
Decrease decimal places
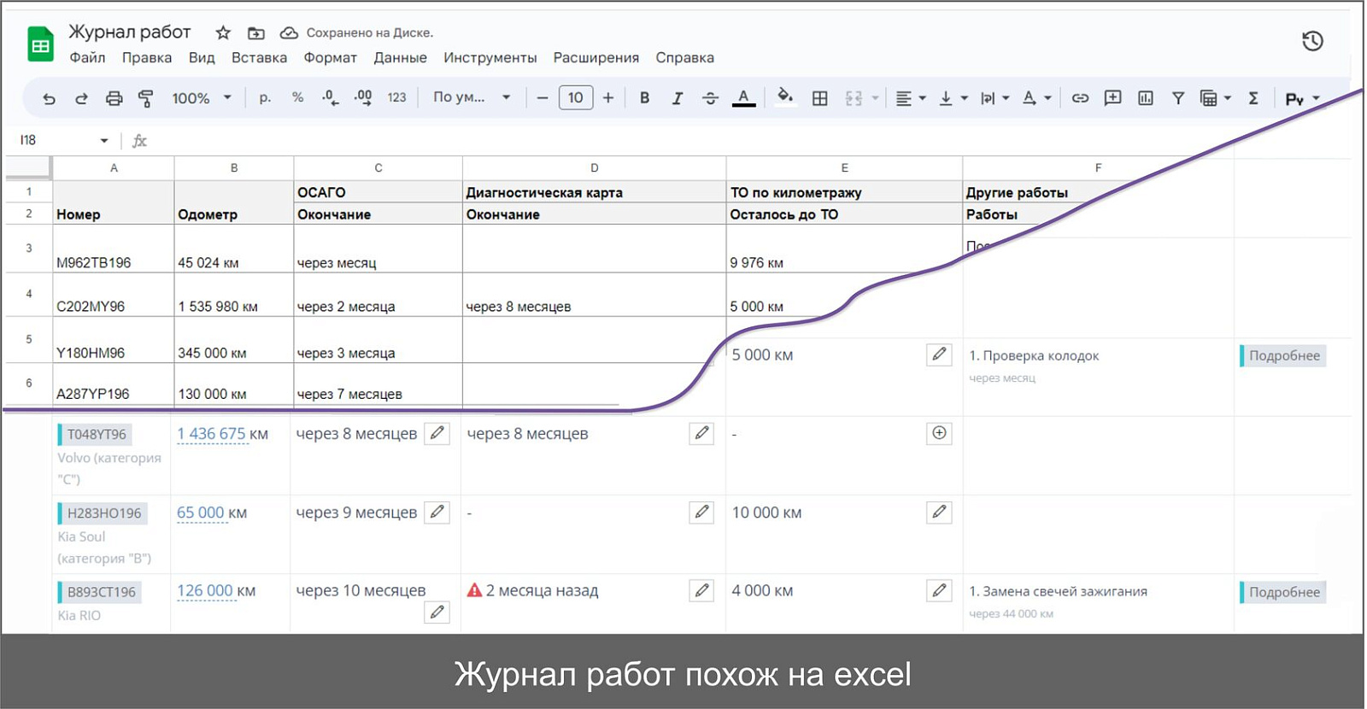click(x=331, y=97)
